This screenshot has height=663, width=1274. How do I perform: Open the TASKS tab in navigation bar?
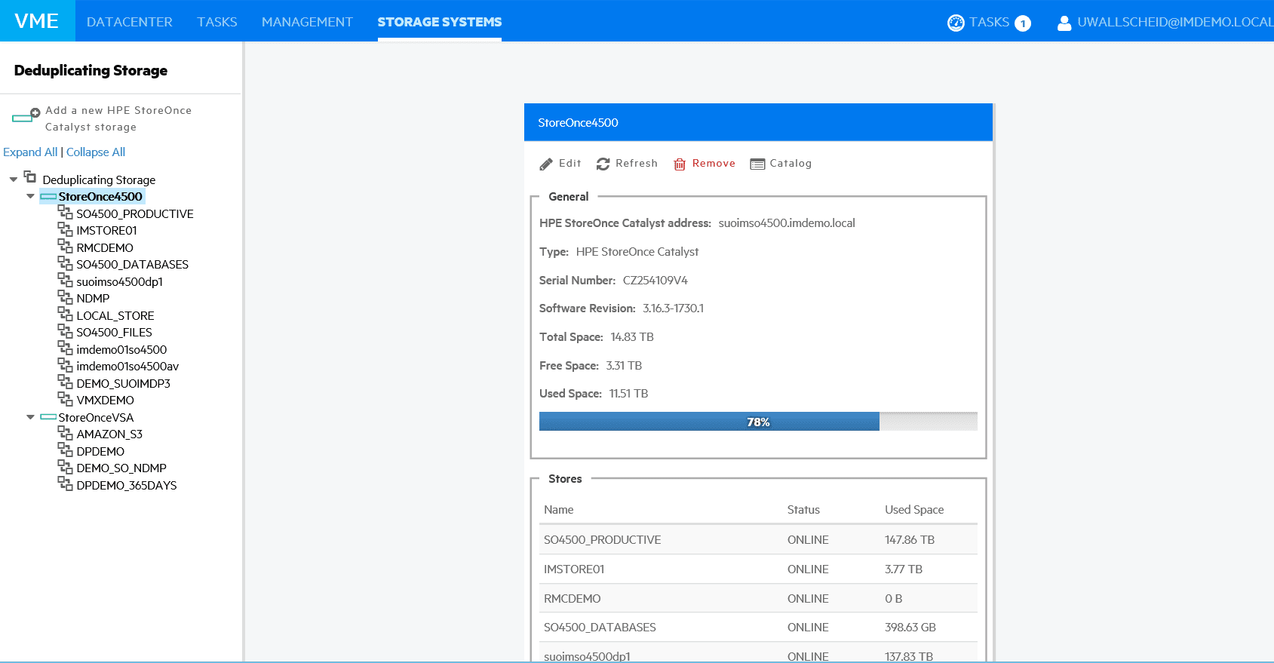(217, 22)
